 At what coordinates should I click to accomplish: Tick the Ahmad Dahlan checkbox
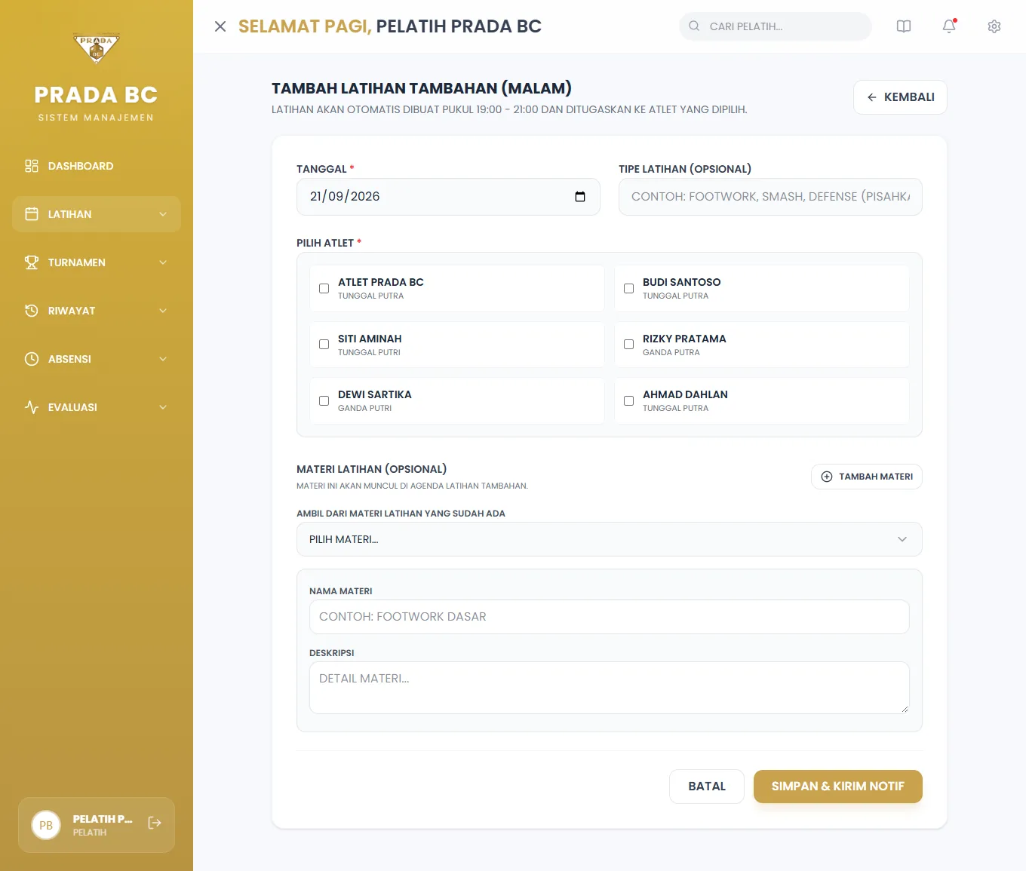(628, 401)
